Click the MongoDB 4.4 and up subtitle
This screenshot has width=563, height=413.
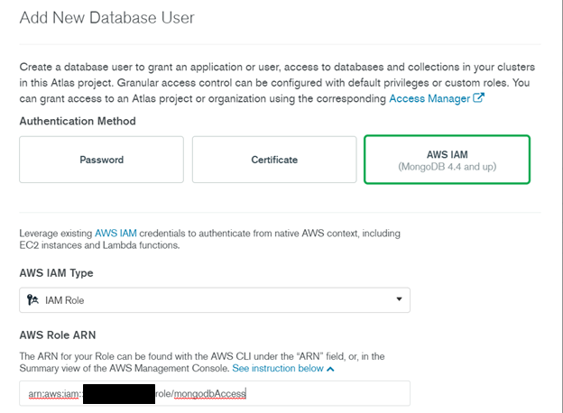coord(447,167)
